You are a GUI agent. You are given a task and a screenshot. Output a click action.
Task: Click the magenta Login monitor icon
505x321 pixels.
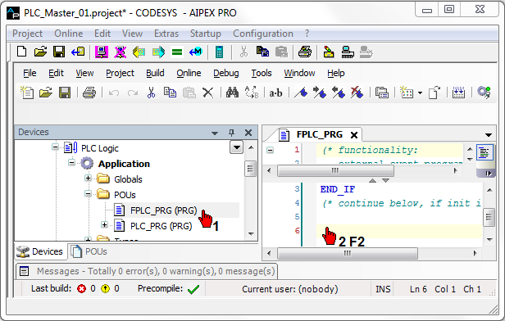tap(102, 52)
